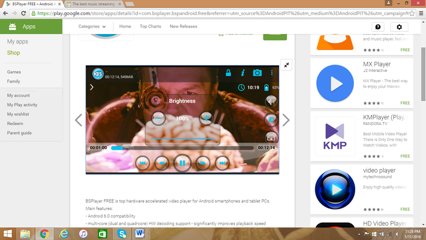Click the secure padlock in address bar
The height and width of the screenshot is (240, 426).
point(34,13)
